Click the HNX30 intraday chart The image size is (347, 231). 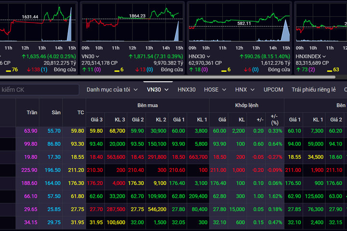tap(239, 24)
